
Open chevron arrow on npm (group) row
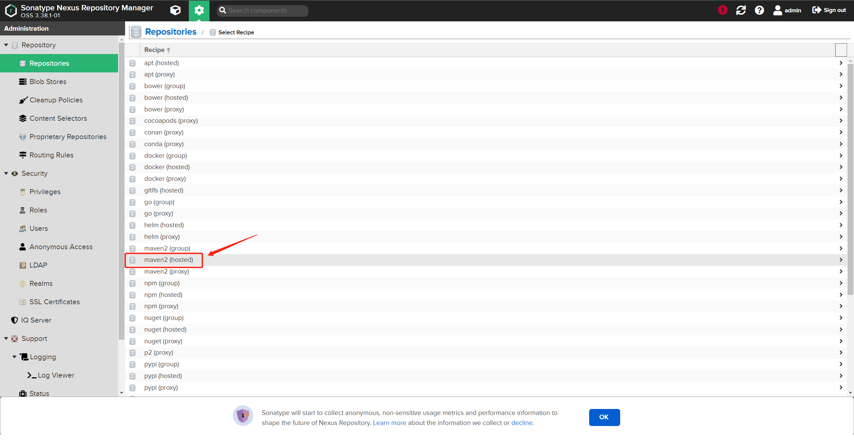[x=841, y=283]
